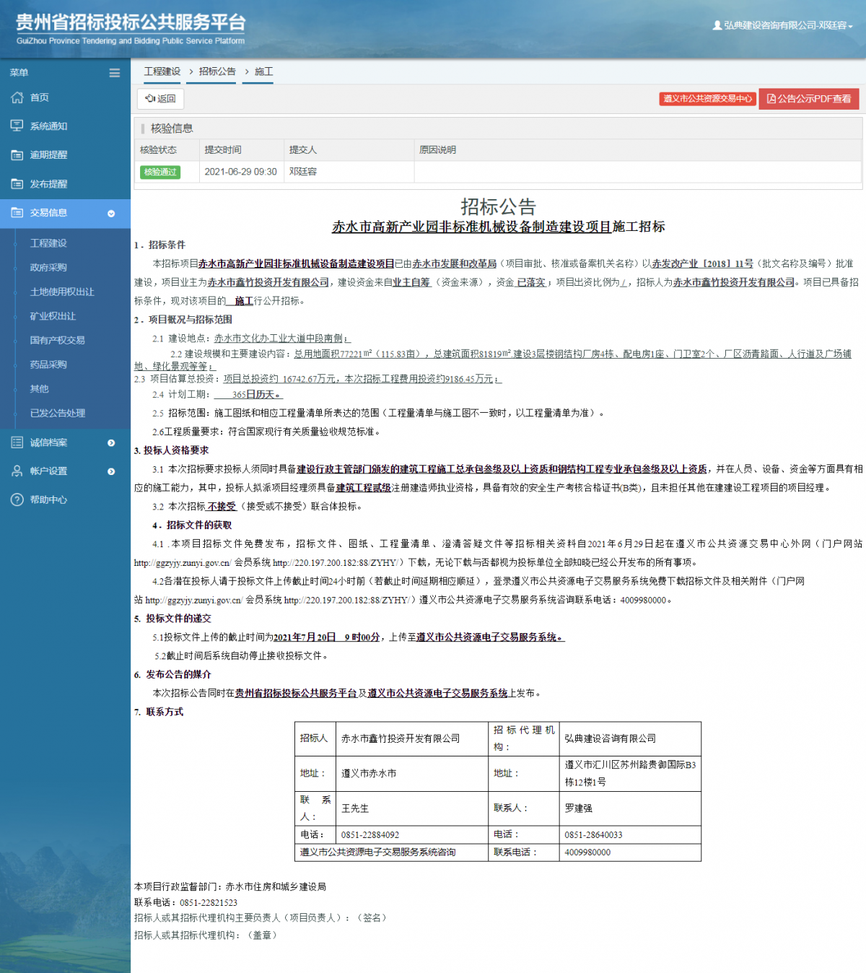Collapse the 交易信息 submenu
This screenshot has width=866, height=973.
[x=110, y=214]
